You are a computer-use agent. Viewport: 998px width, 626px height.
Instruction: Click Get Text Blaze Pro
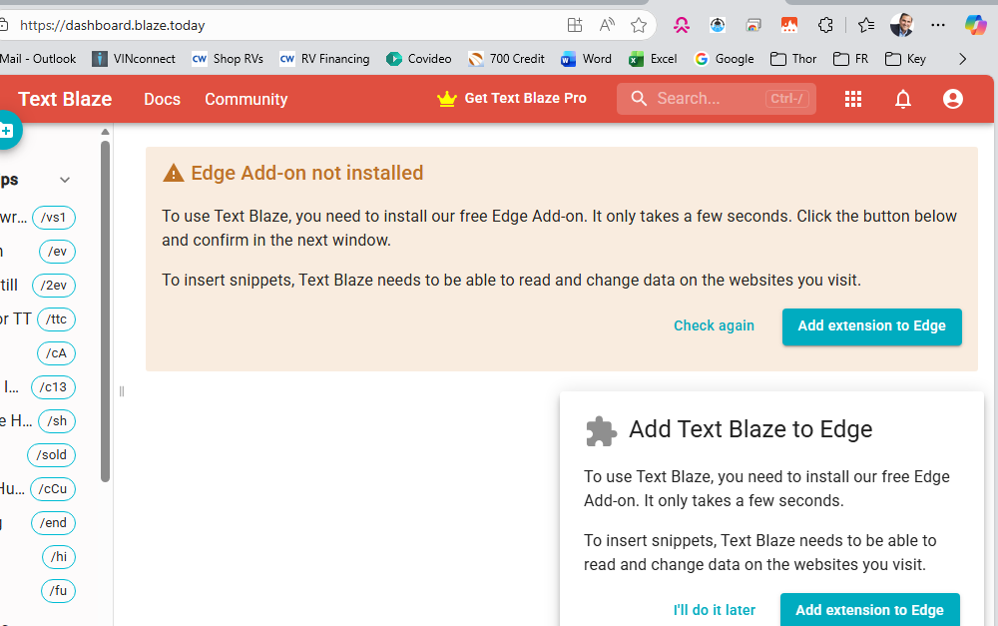tap(512, 98)
